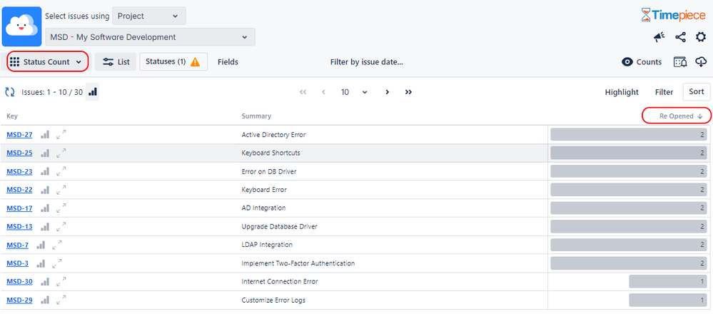Click the calendar bell schedule icon

[x=680, y=62]
